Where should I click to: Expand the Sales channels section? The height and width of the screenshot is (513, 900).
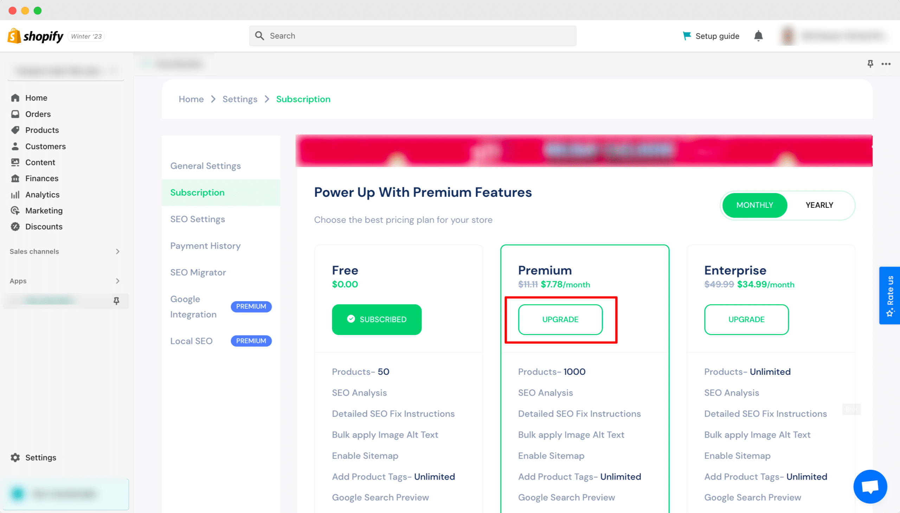pos(117,251)
